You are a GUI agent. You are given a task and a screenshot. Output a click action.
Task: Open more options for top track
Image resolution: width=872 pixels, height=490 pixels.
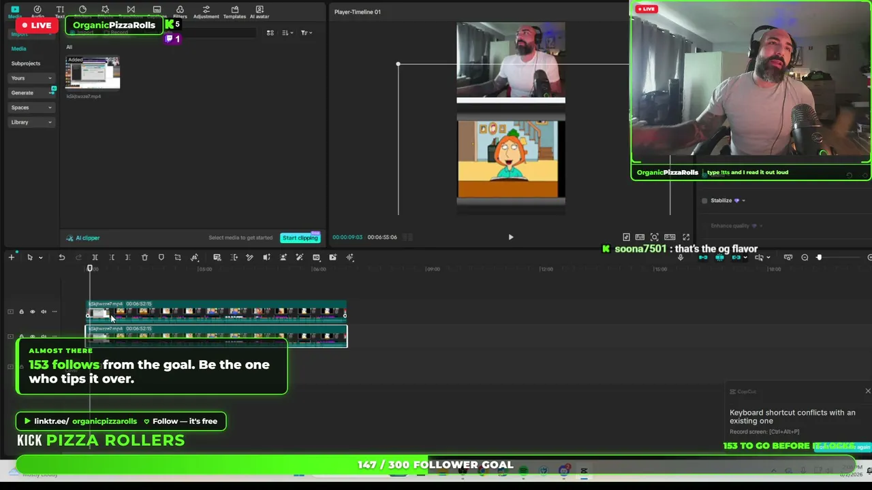tap(54, 312)
